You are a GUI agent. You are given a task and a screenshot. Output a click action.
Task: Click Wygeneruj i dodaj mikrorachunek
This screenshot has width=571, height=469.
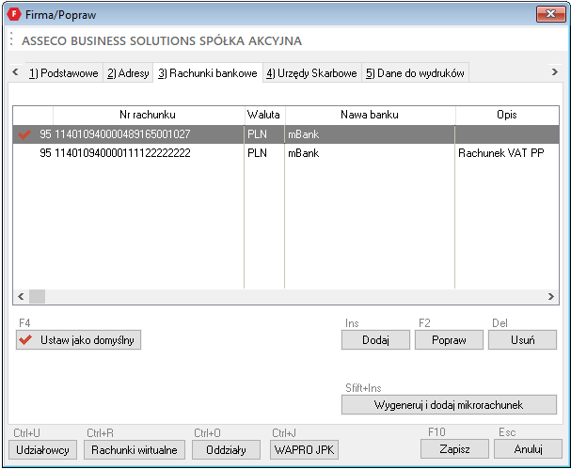(449, 404)
